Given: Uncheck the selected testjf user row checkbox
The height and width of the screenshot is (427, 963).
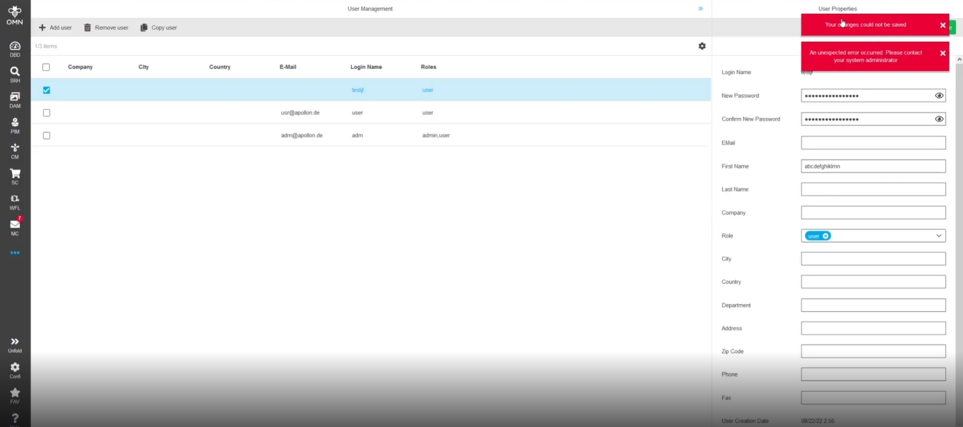Looking at the screenshot, I should pyautogui.click(x=47, y=90).
